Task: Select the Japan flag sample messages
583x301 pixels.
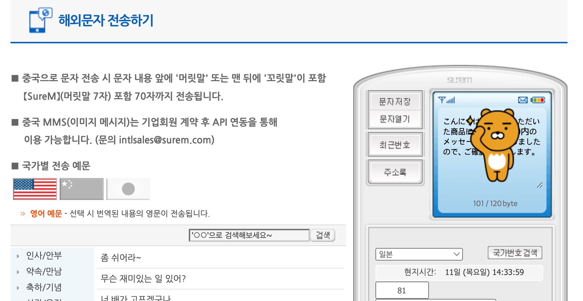Action: tap(128, 189)
